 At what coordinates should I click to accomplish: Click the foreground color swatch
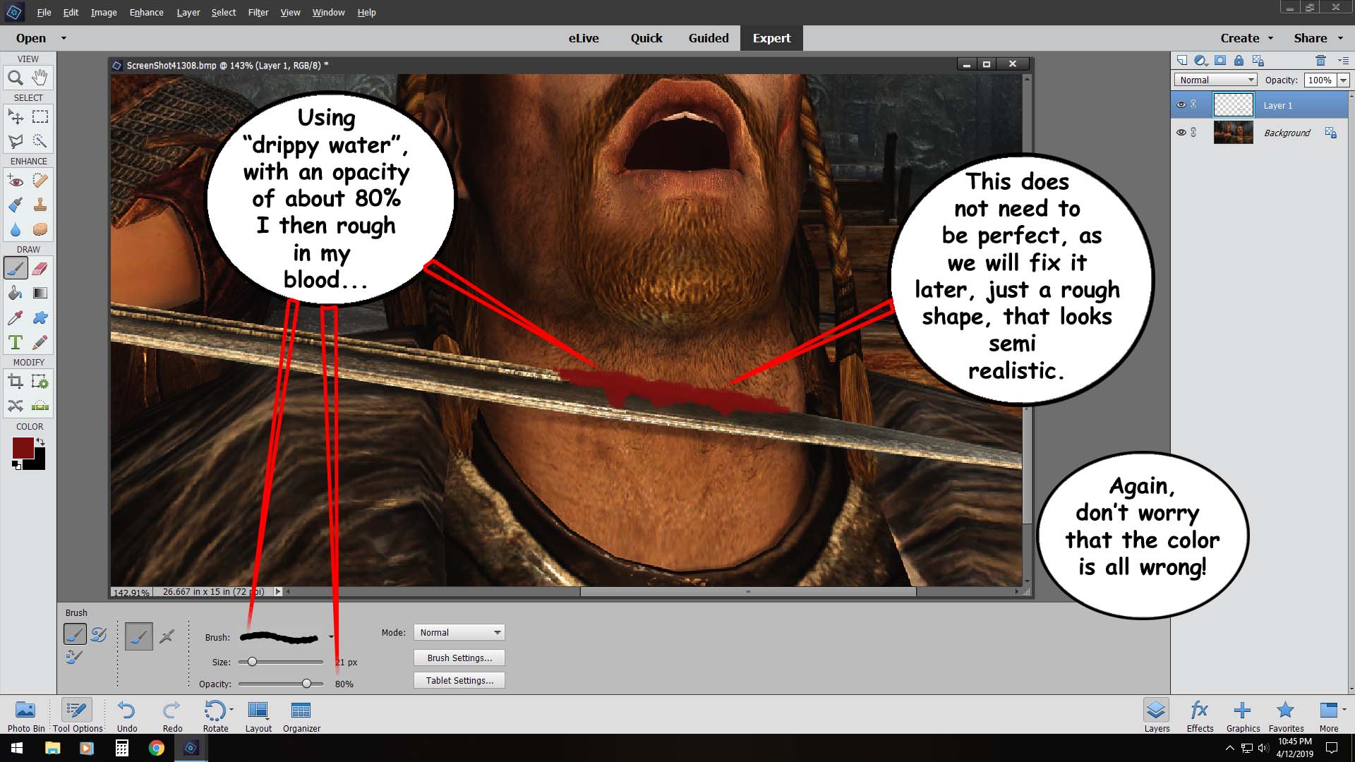(x=22, y=447)
